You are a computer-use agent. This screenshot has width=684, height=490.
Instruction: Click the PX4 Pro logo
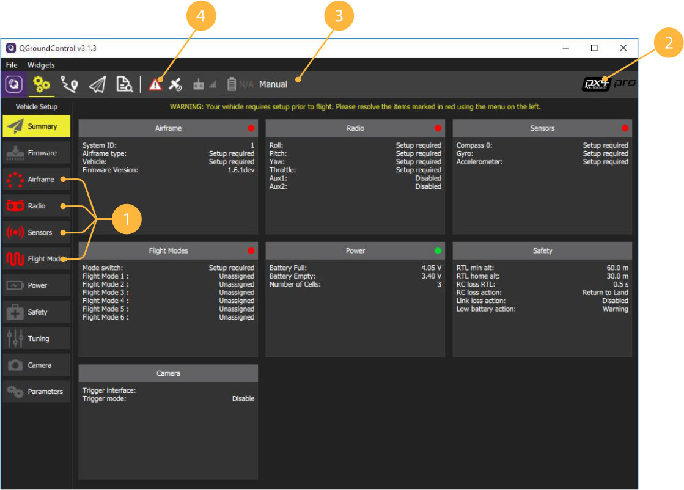[x=609, y=84]
